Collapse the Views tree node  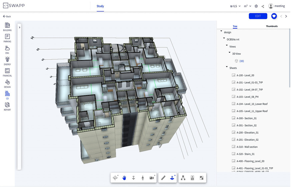tap(227, 45)
